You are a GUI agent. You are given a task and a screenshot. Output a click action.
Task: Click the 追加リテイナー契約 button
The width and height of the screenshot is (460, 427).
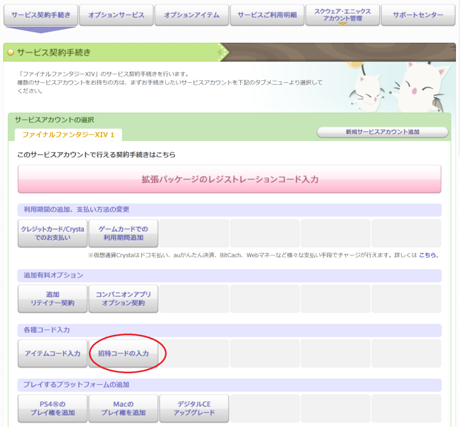[x=53, y=299]
